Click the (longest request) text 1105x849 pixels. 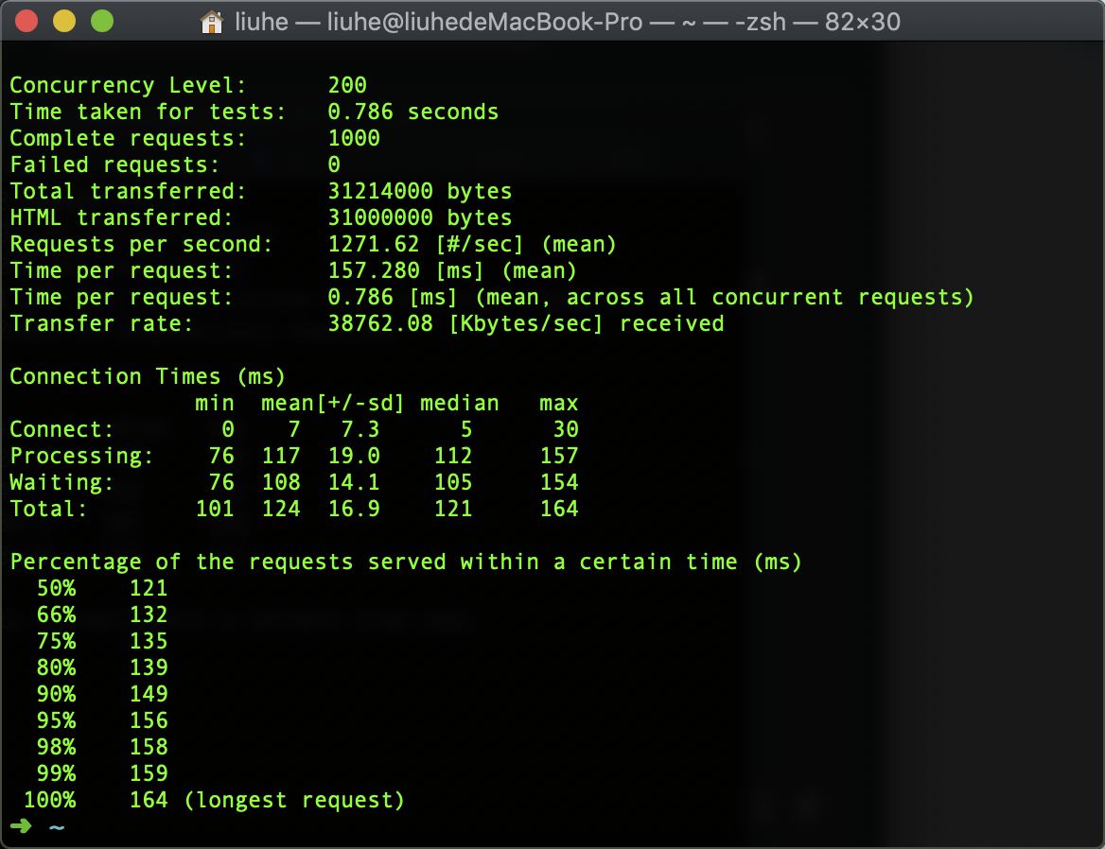tap(294, 800)
